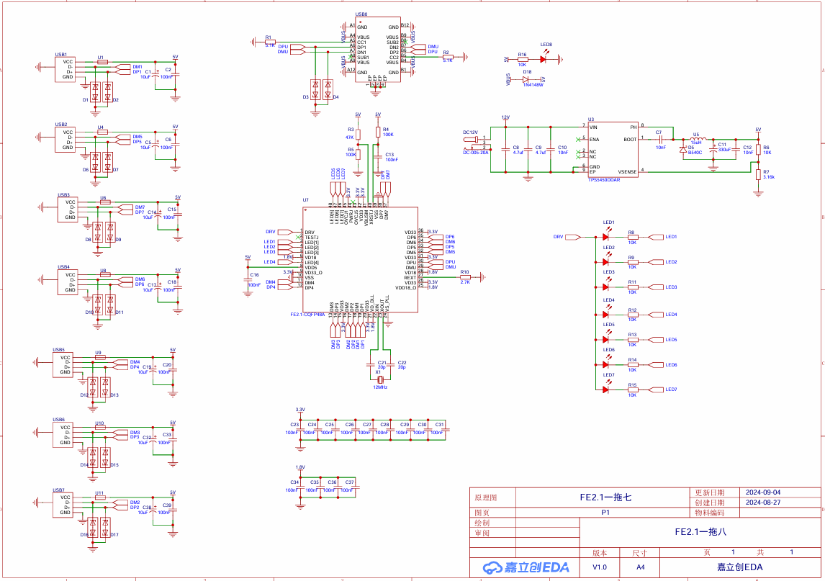Click the update date 2024-09-04
This screenshot has height=581, width=825.
tap(763, 492)
